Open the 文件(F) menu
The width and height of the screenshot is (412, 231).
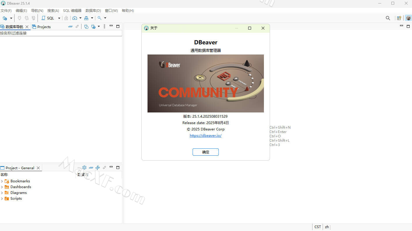[x=6, y=10]
